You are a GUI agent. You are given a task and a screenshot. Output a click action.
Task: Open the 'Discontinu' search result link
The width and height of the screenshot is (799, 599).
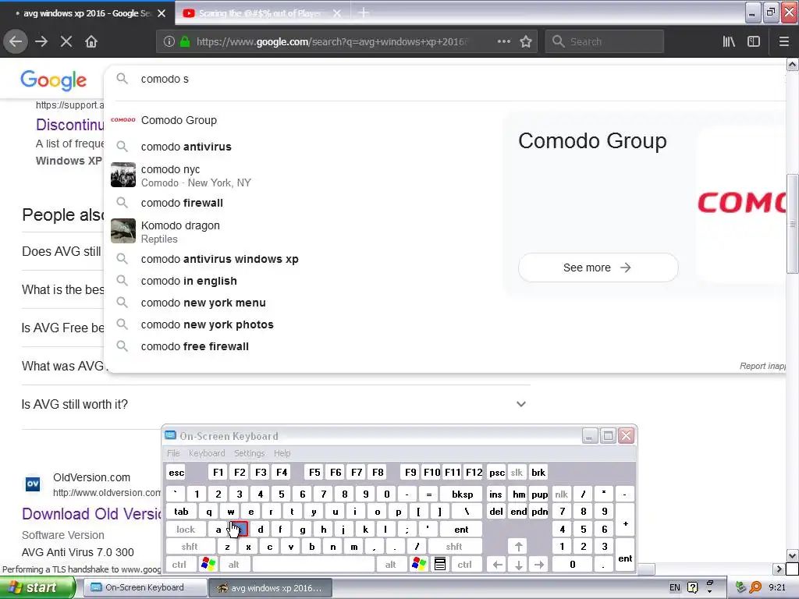click(69, 124)
